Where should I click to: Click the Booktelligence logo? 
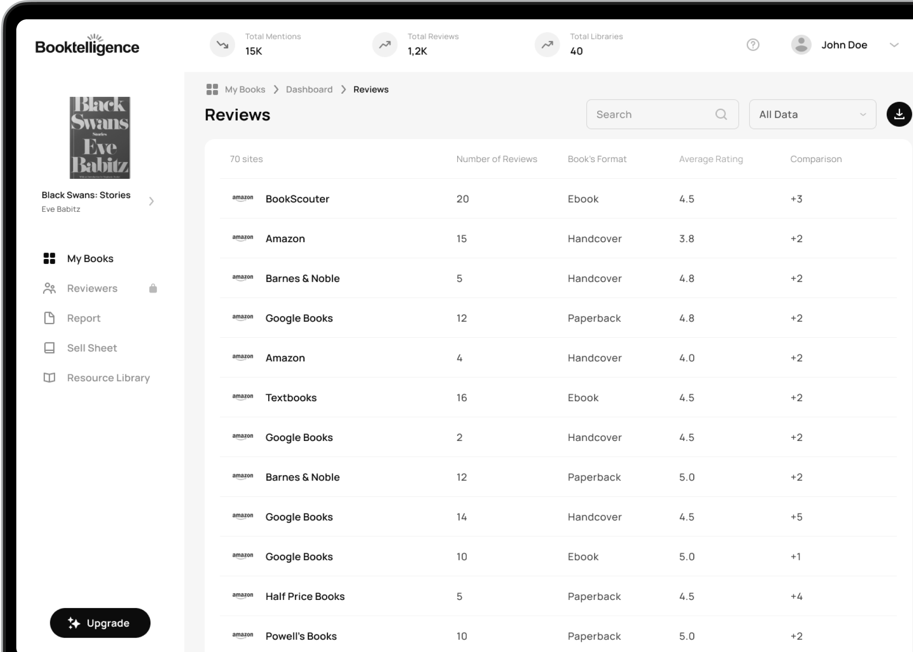(x=87, y=45)
